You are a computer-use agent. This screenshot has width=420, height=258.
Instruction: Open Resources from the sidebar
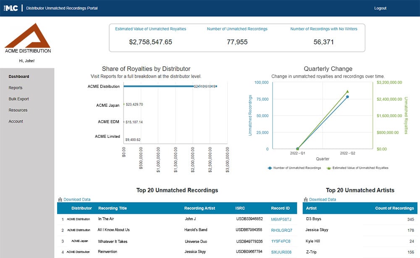pyautogui.click(x=18, y=110)
